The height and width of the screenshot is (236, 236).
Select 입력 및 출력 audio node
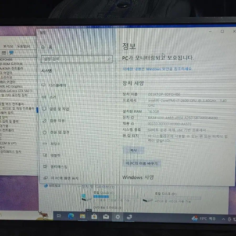9,122
